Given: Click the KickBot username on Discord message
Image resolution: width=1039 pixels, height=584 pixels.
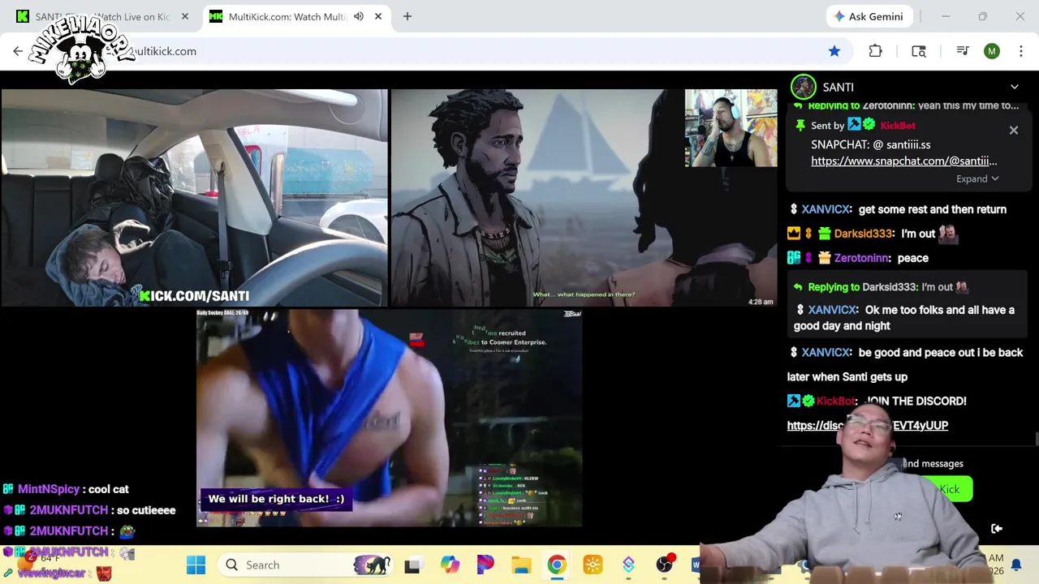Looking at the screenshot, I should (x=836, y=401).
